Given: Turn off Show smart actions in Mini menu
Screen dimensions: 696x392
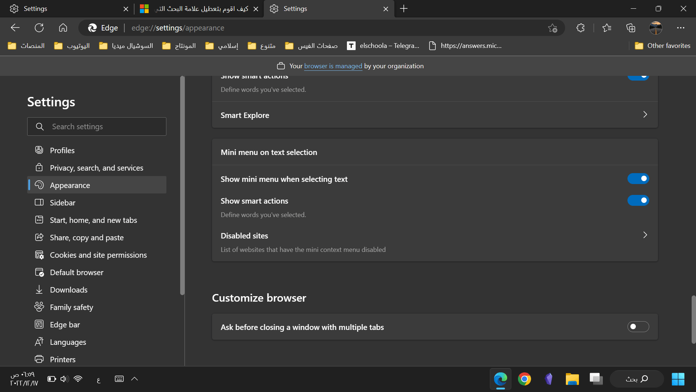Looking at the screenshot, I should tap(638, 200).
